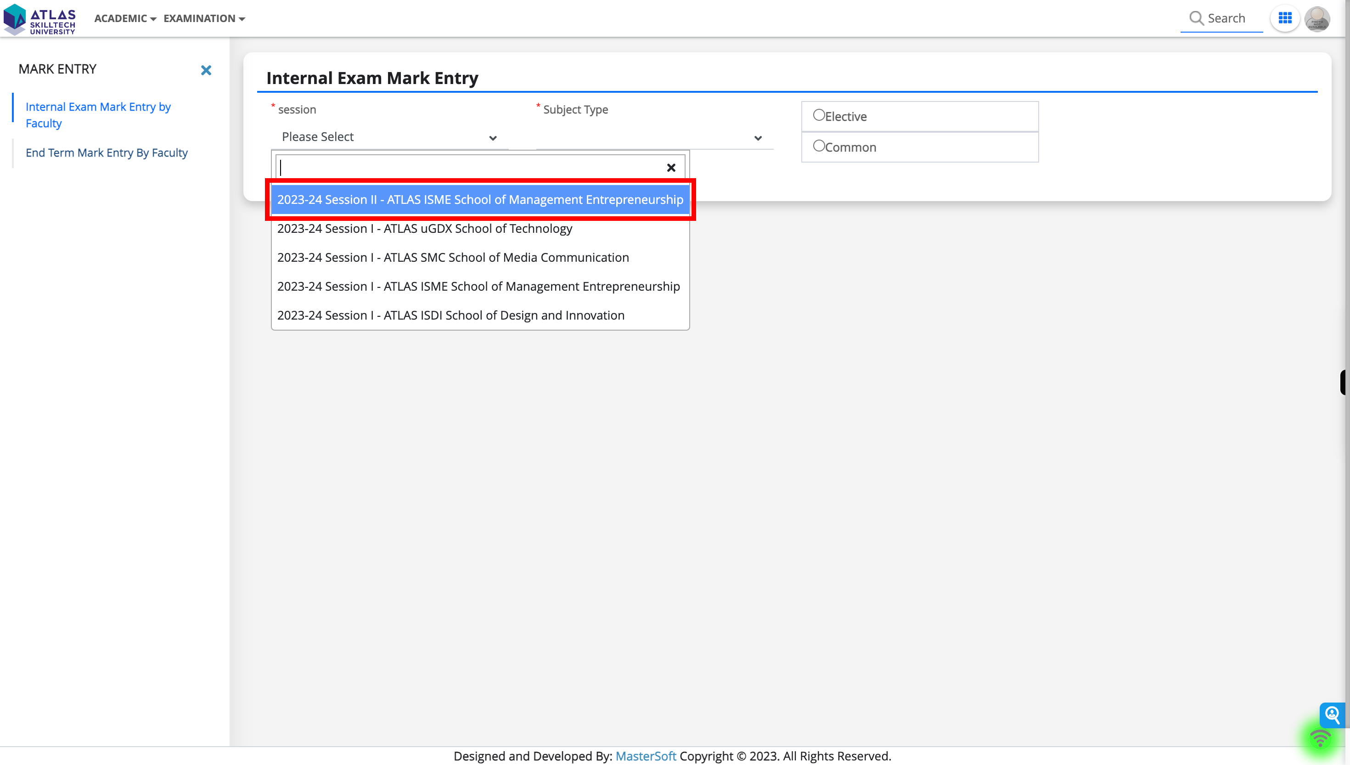Click End Term Mark Entry By Faculty link
This screenshot has width=1350, height=765.
(x=107, y=152)
